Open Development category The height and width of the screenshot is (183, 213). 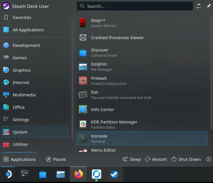(35, 45)
